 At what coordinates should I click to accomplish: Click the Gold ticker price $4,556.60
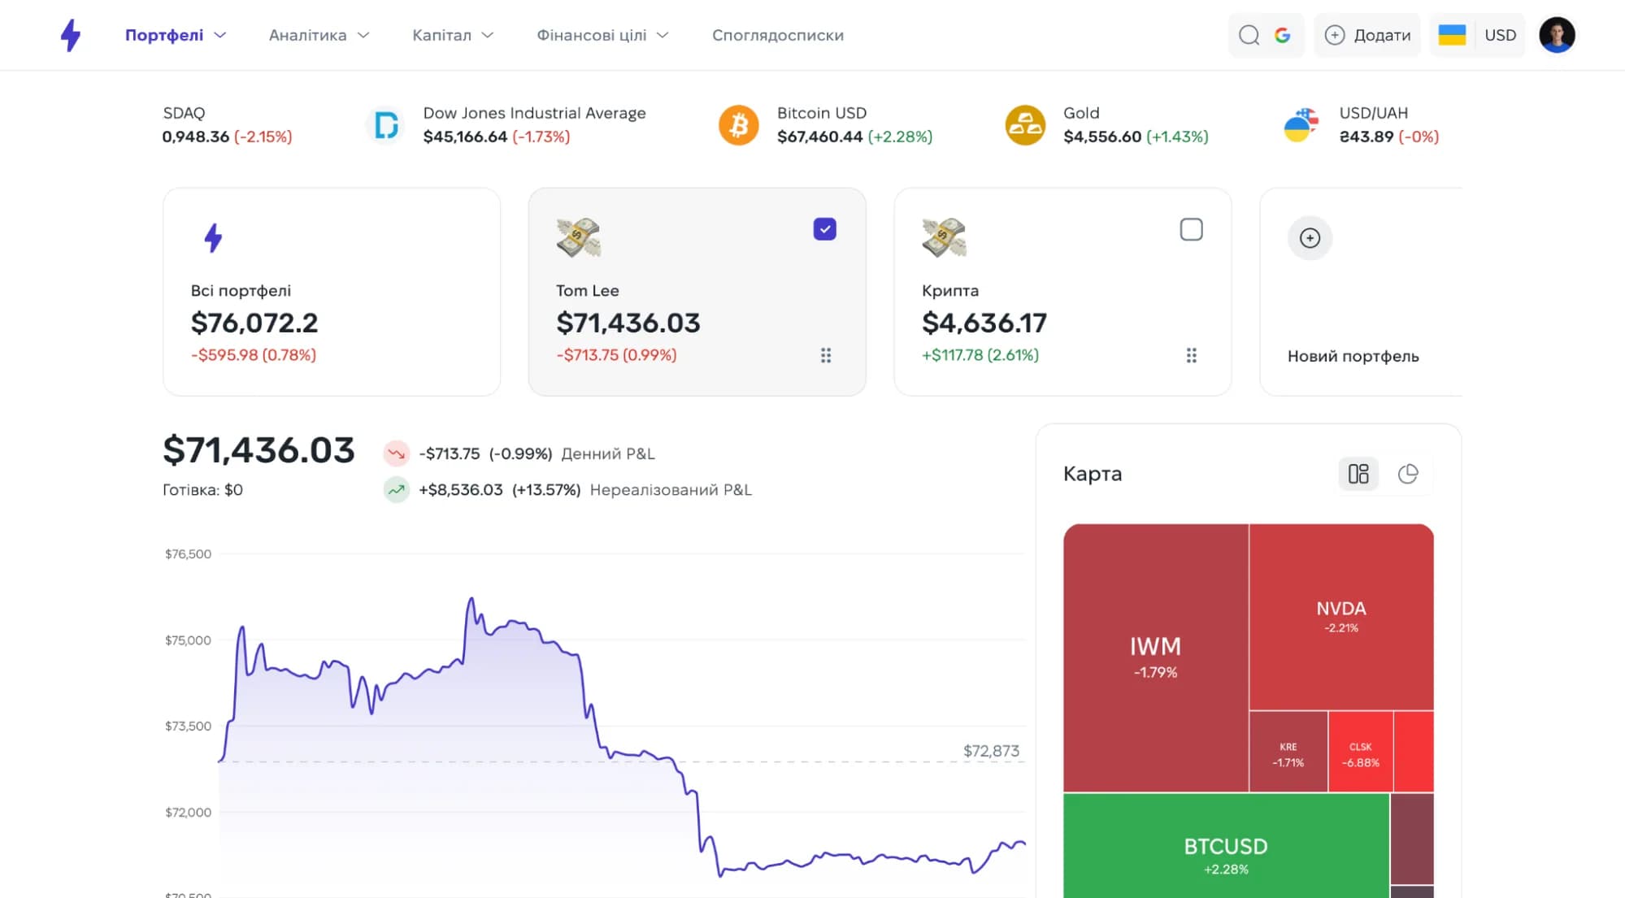(x=1102, y=137)
